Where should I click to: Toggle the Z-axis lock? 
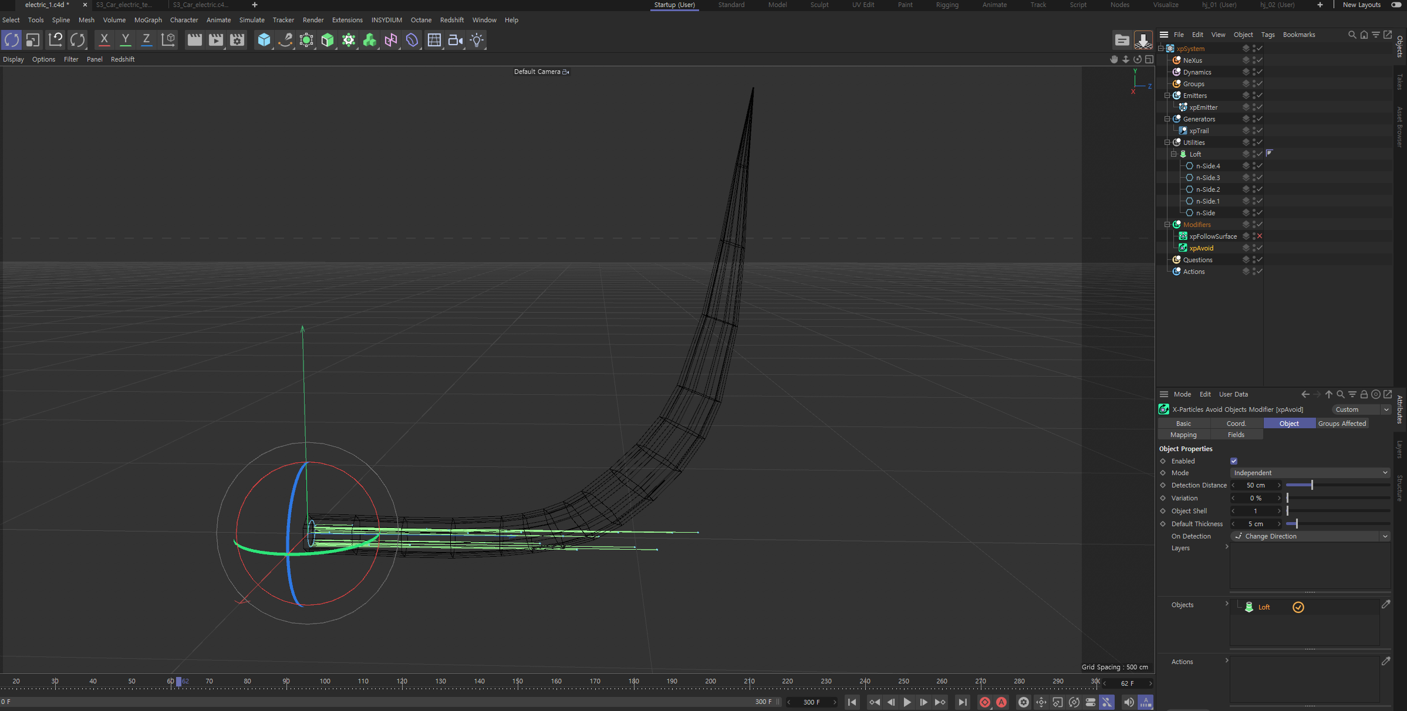(x=146, y=40)
